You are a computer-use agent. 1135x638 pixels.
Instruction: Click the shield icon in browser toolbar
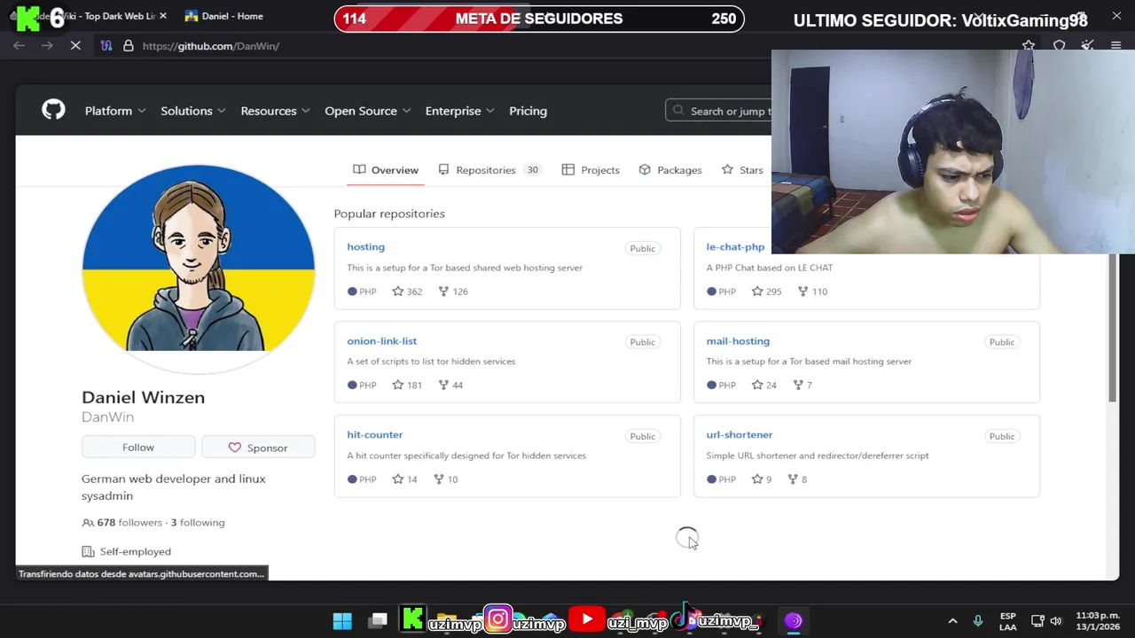click(x=1059, y=46)
